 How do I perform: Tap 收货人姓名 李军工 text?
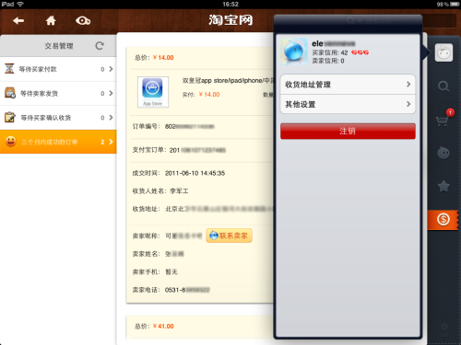[x=160, y=191]
